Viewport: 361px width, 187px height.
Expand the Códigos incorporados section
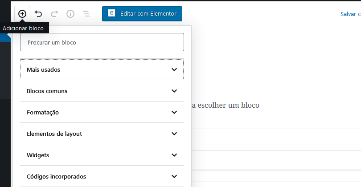[102, 176]
